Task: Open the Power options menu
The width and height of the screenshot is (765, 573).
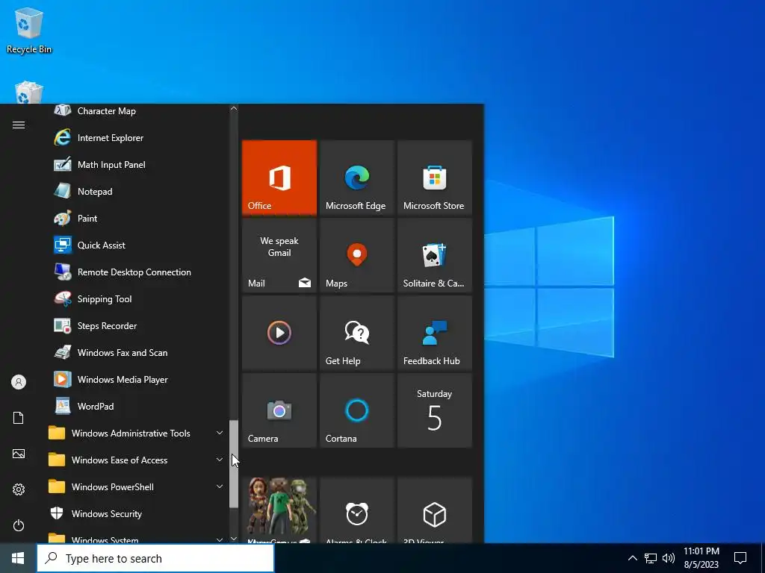Action: [19, 525]
